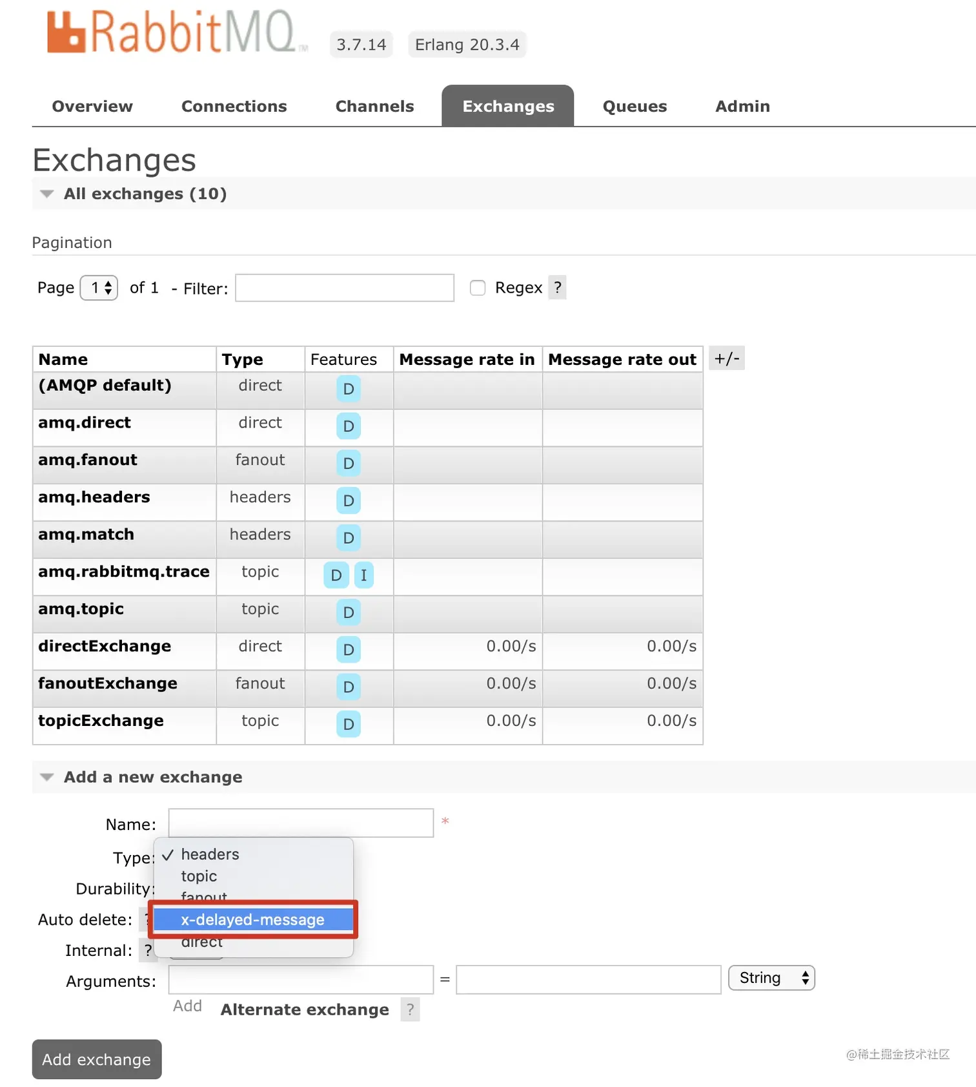Focus the Arguments value input field

coord(589,980)
